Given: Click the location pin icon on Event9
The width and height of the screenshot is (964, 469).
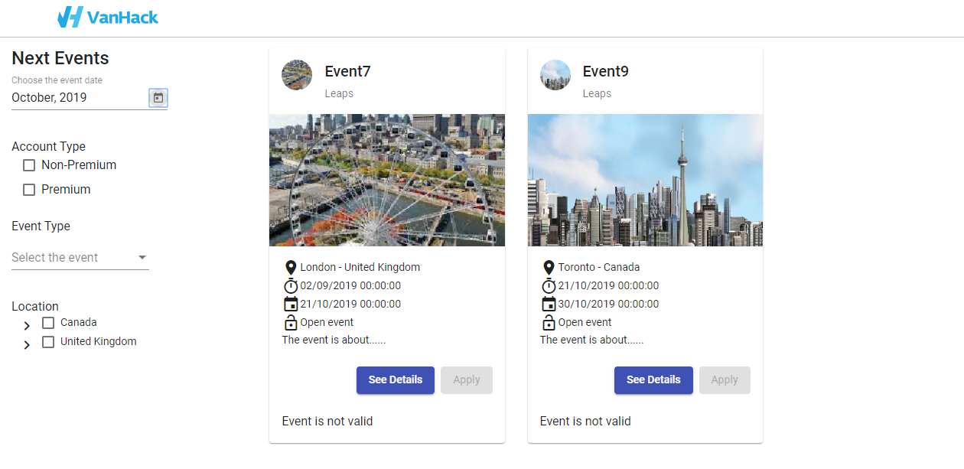Looking at the screenshot, I should pos(549,267).
